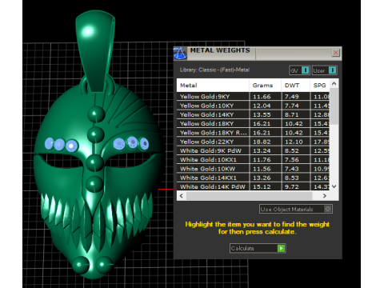
Task: Click the 8.53 DWT value for 14KX1
Action: pos(292,178)
